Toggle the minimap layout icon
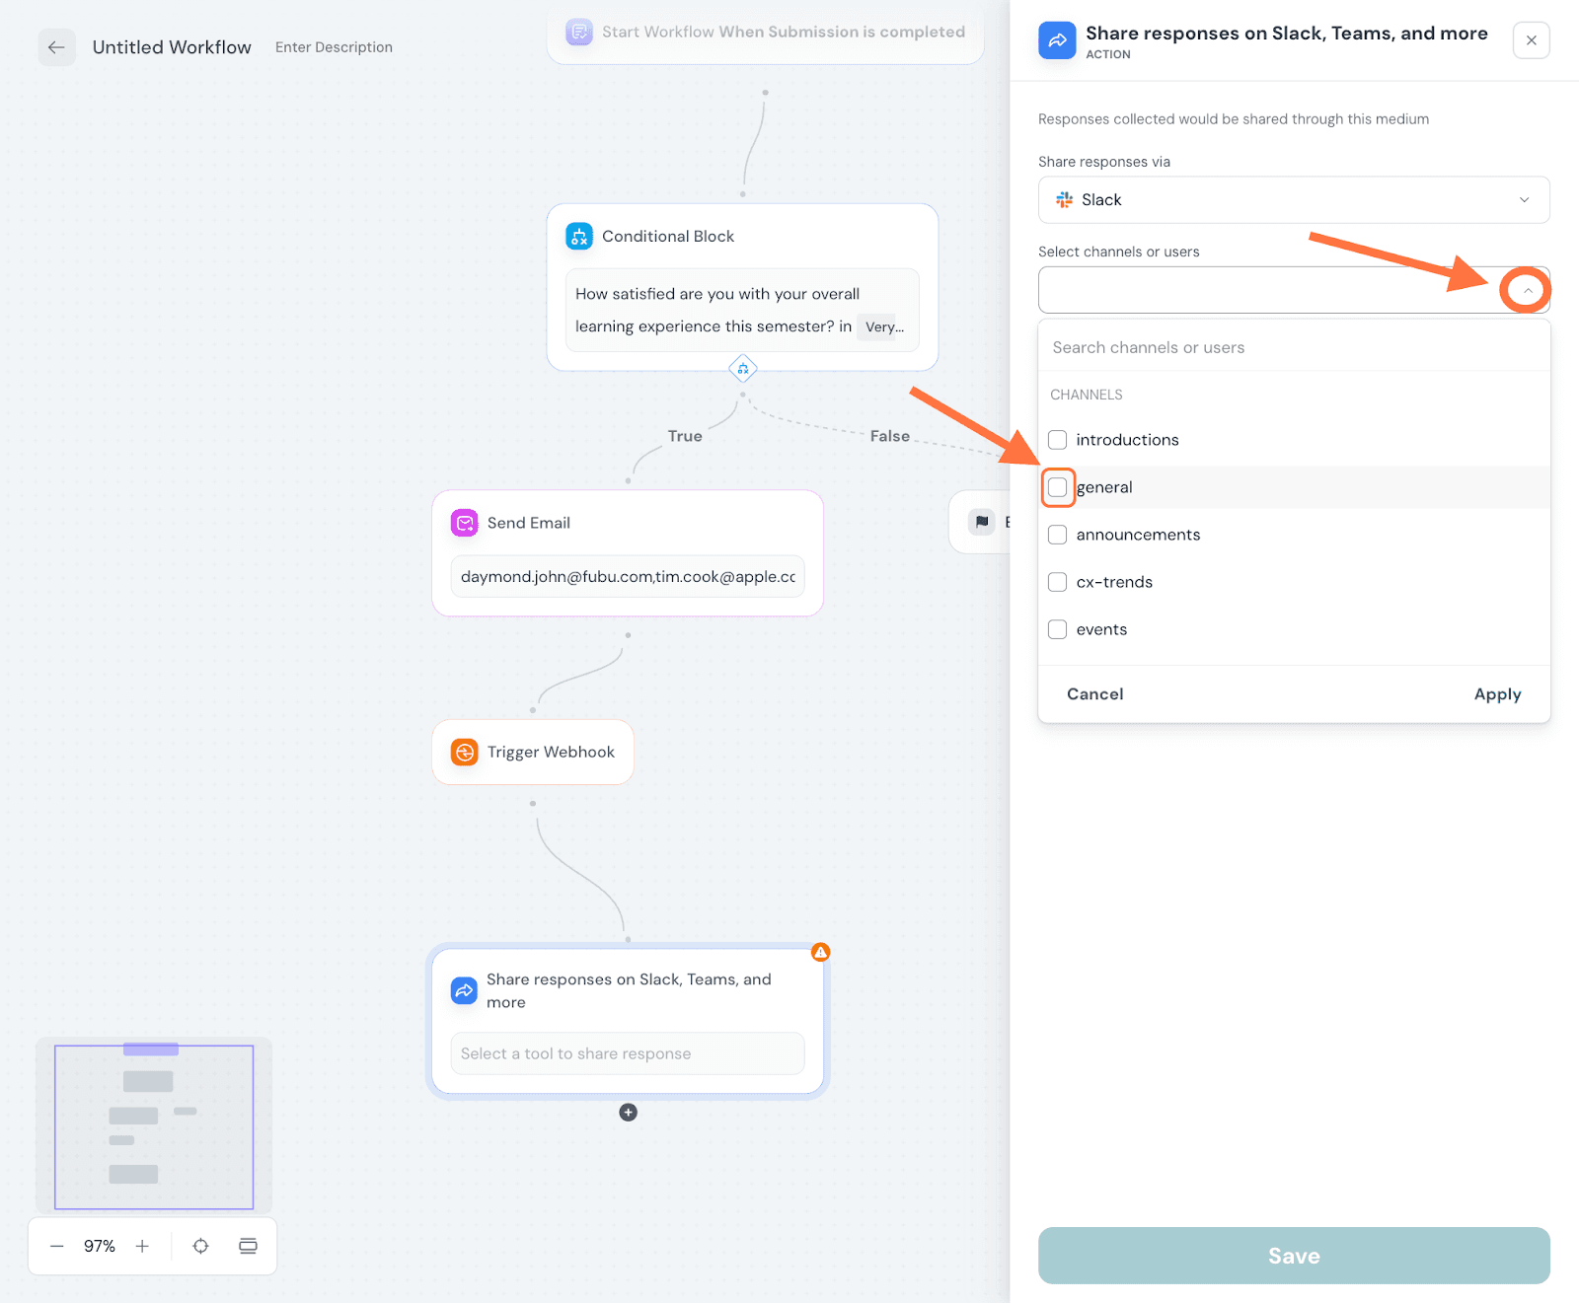The height and width of the screenshot is (1303, 1579). [248, 1247]
